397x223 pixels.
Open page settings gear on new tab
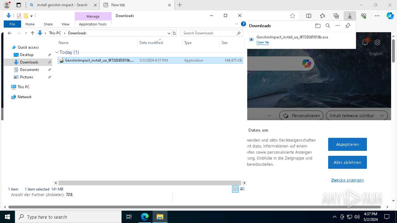(377, 42)
